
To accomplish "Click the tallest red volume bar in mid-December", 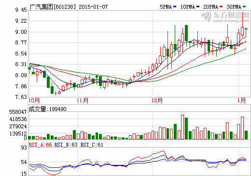I will coord(182,127).
